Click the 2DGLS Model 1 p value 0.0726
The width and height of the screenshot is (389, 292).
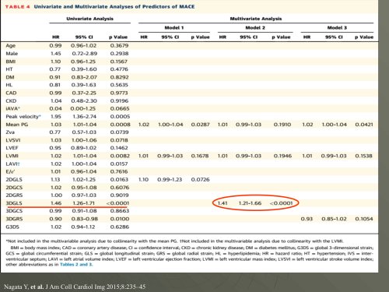pyautogui.click(x=200, y=180)
